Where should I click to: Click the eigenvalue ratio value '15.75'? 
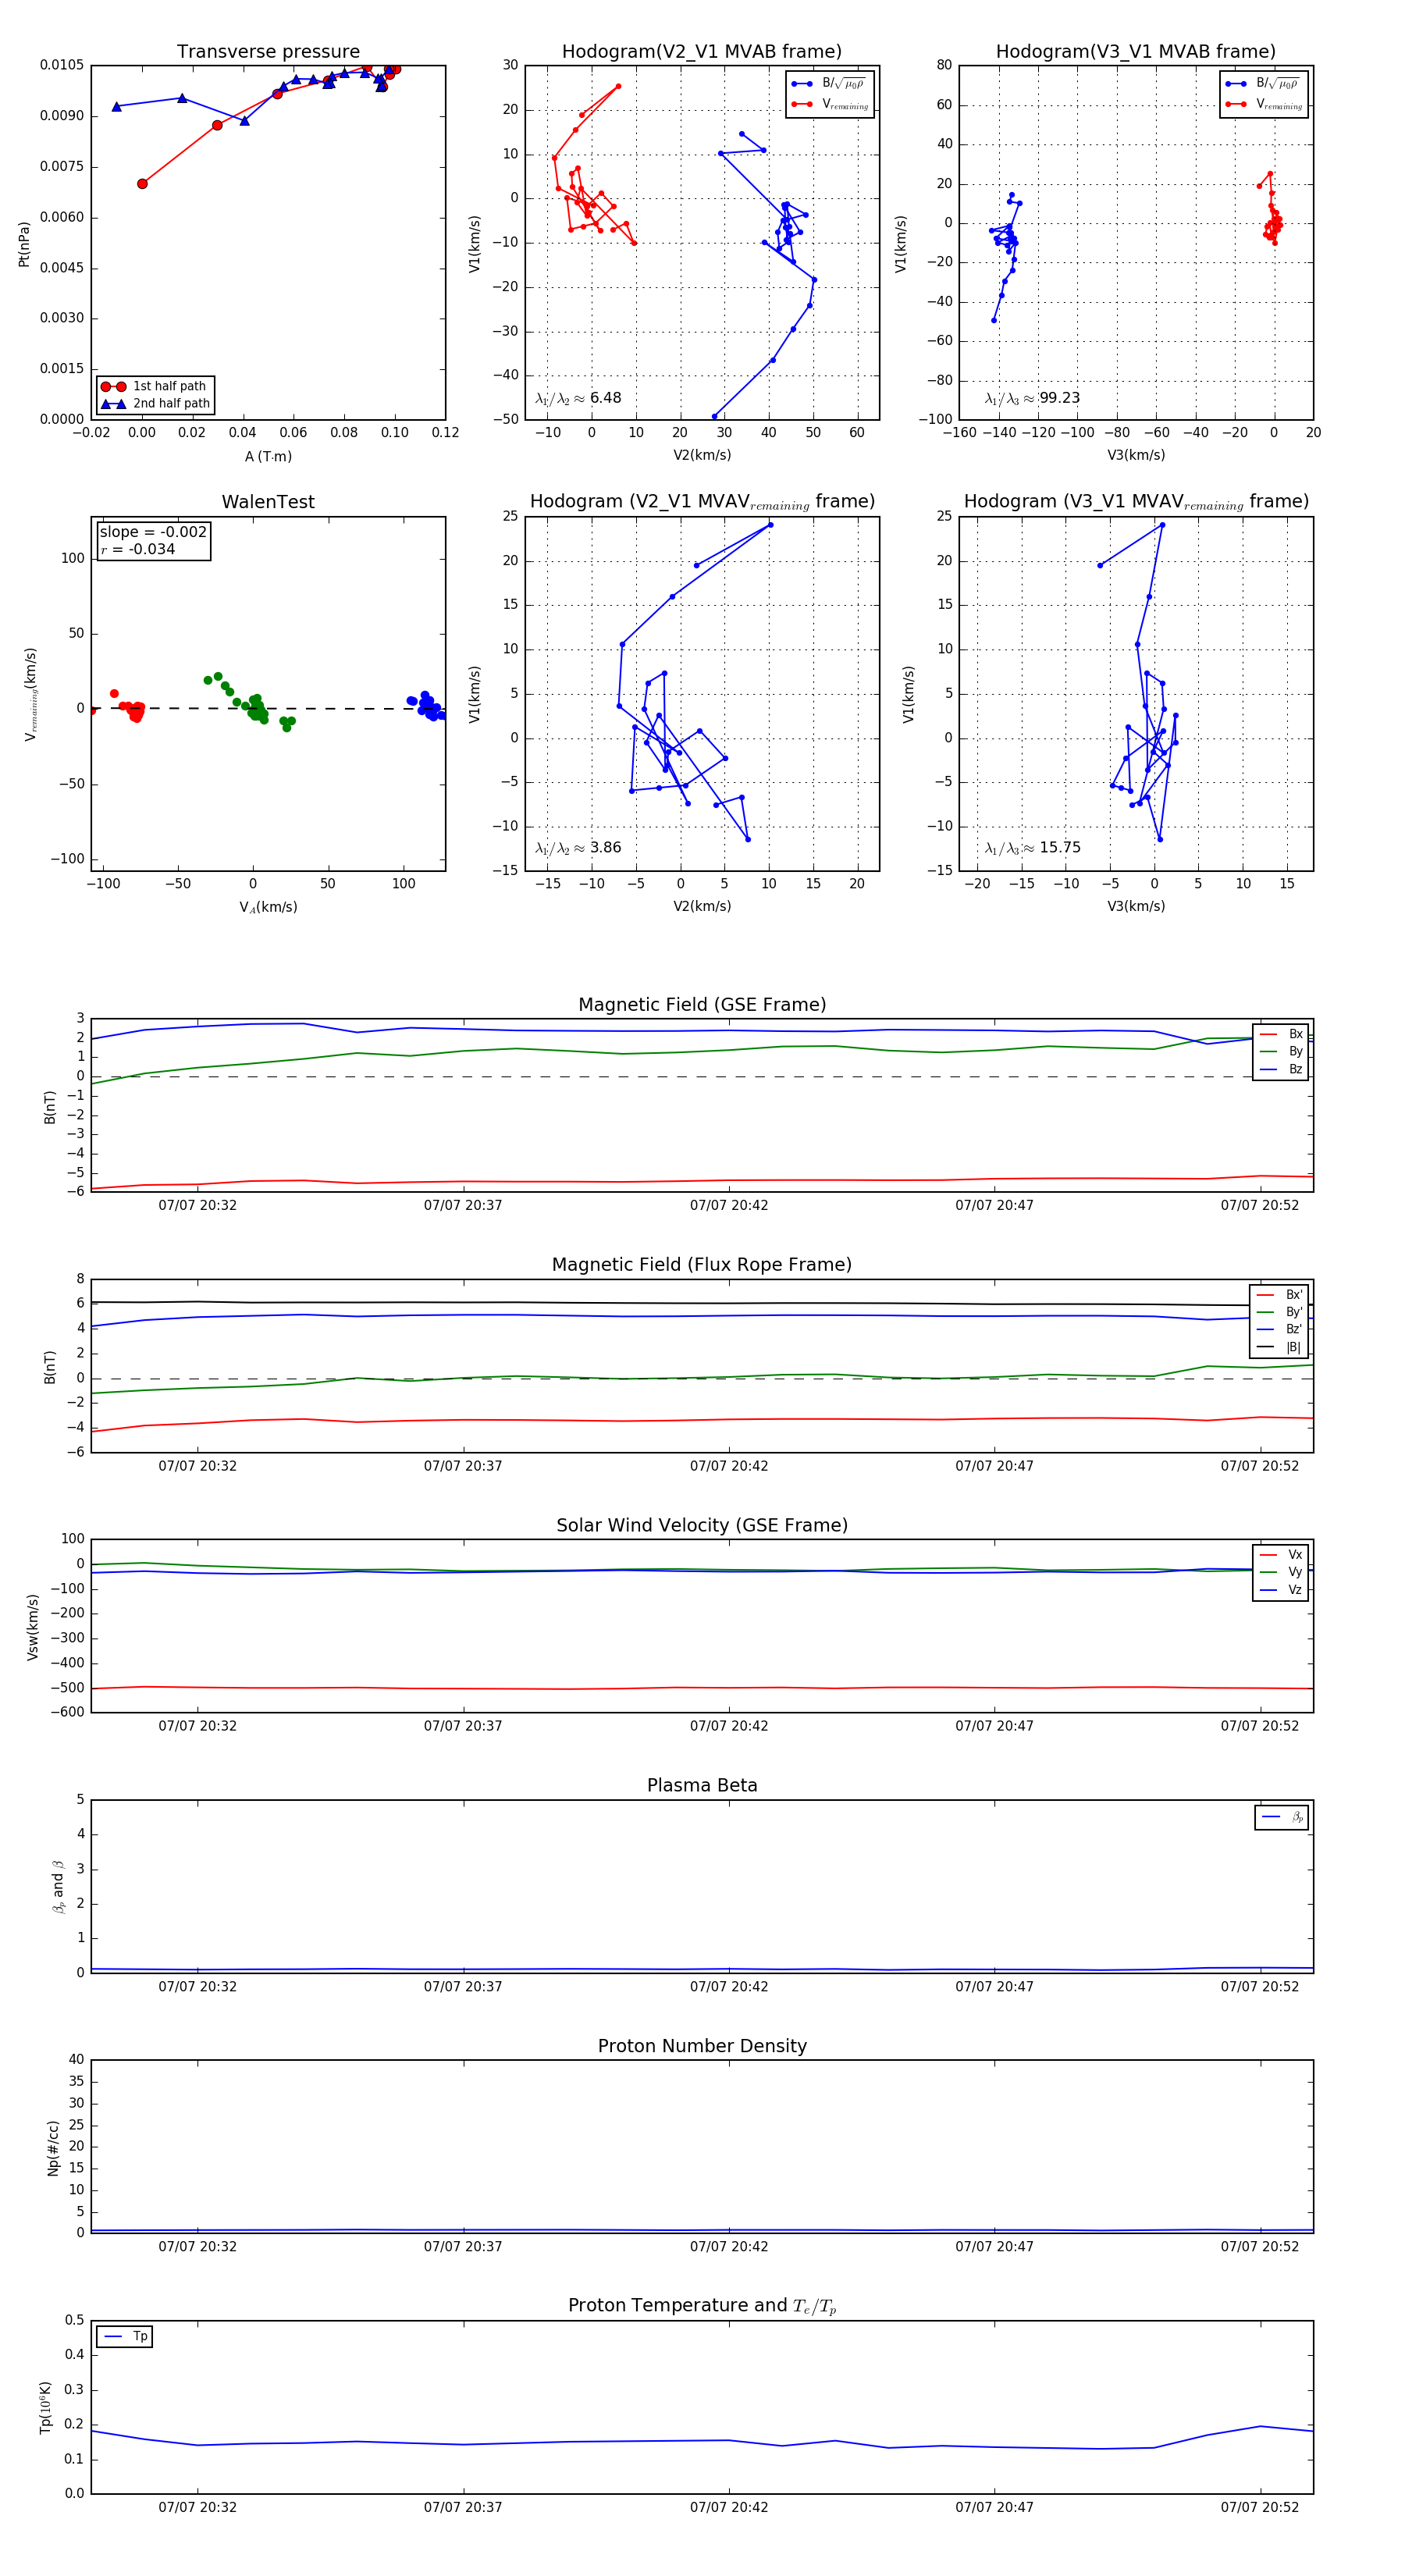click(1059, 847)
